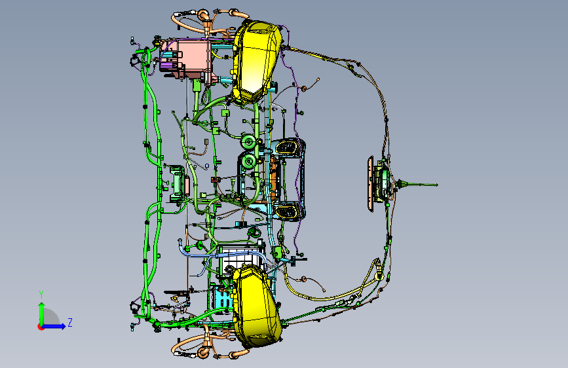Click the gray YZ plane arc of triad
This screenshot has height=368, width=568.
(x=52, y=316)
